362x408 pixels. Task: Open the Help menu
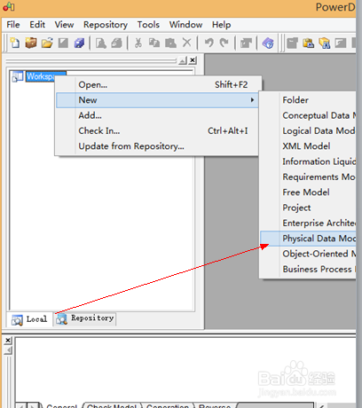221,25
